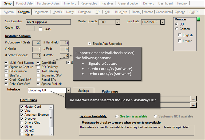Viewport: 205px width, 140px height.
Task: Click the Site Identifier field
Action: click(x=48, y=22)
